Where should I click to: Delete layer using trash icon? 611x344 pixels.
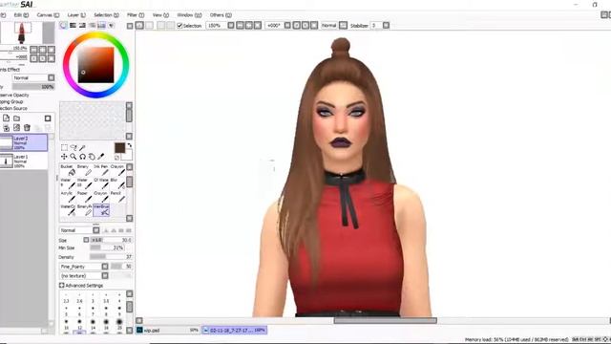(x=27, y=127)
